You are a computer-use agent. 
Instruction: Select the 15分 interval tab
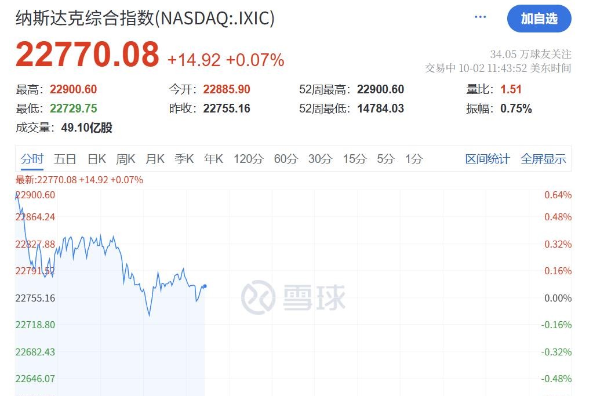pos(354,159)
